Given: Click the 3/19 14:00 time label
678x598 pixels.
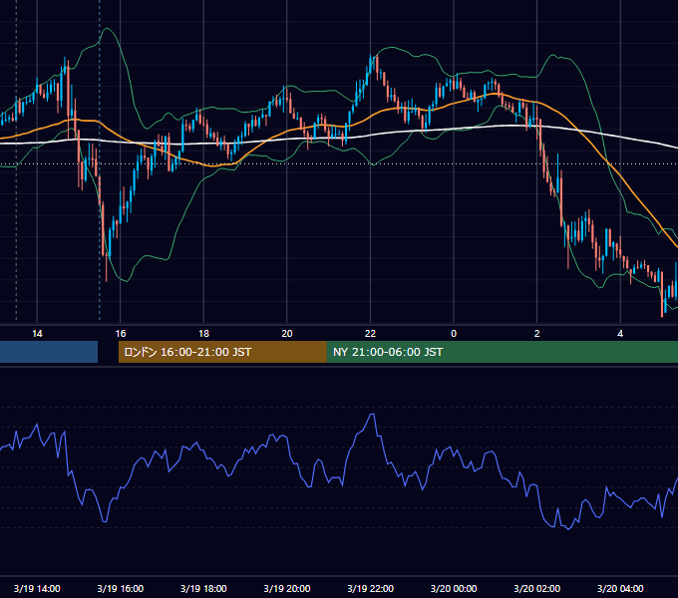Looking at the screenshot, I should point(37,588).
